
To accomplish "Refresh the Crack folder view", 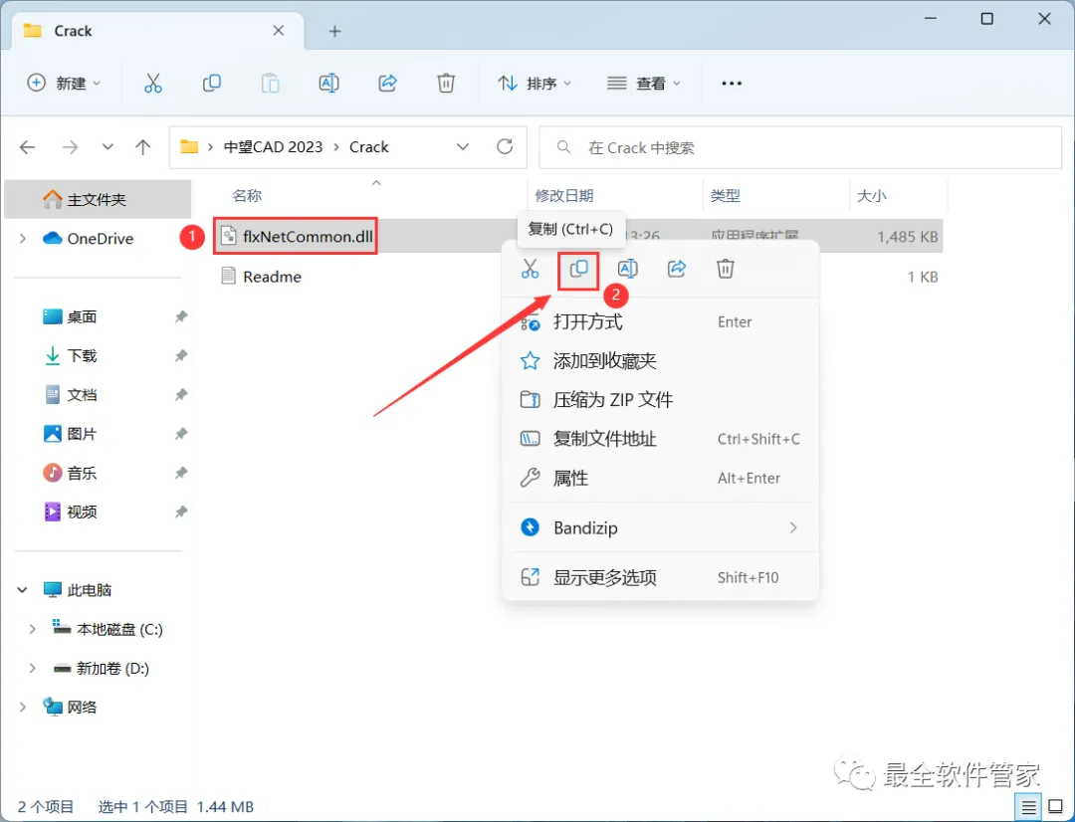I will point(505,146).
